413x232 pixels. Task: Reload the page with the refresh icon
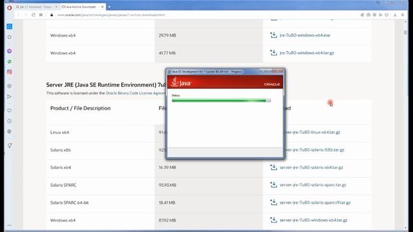(33, 15)
